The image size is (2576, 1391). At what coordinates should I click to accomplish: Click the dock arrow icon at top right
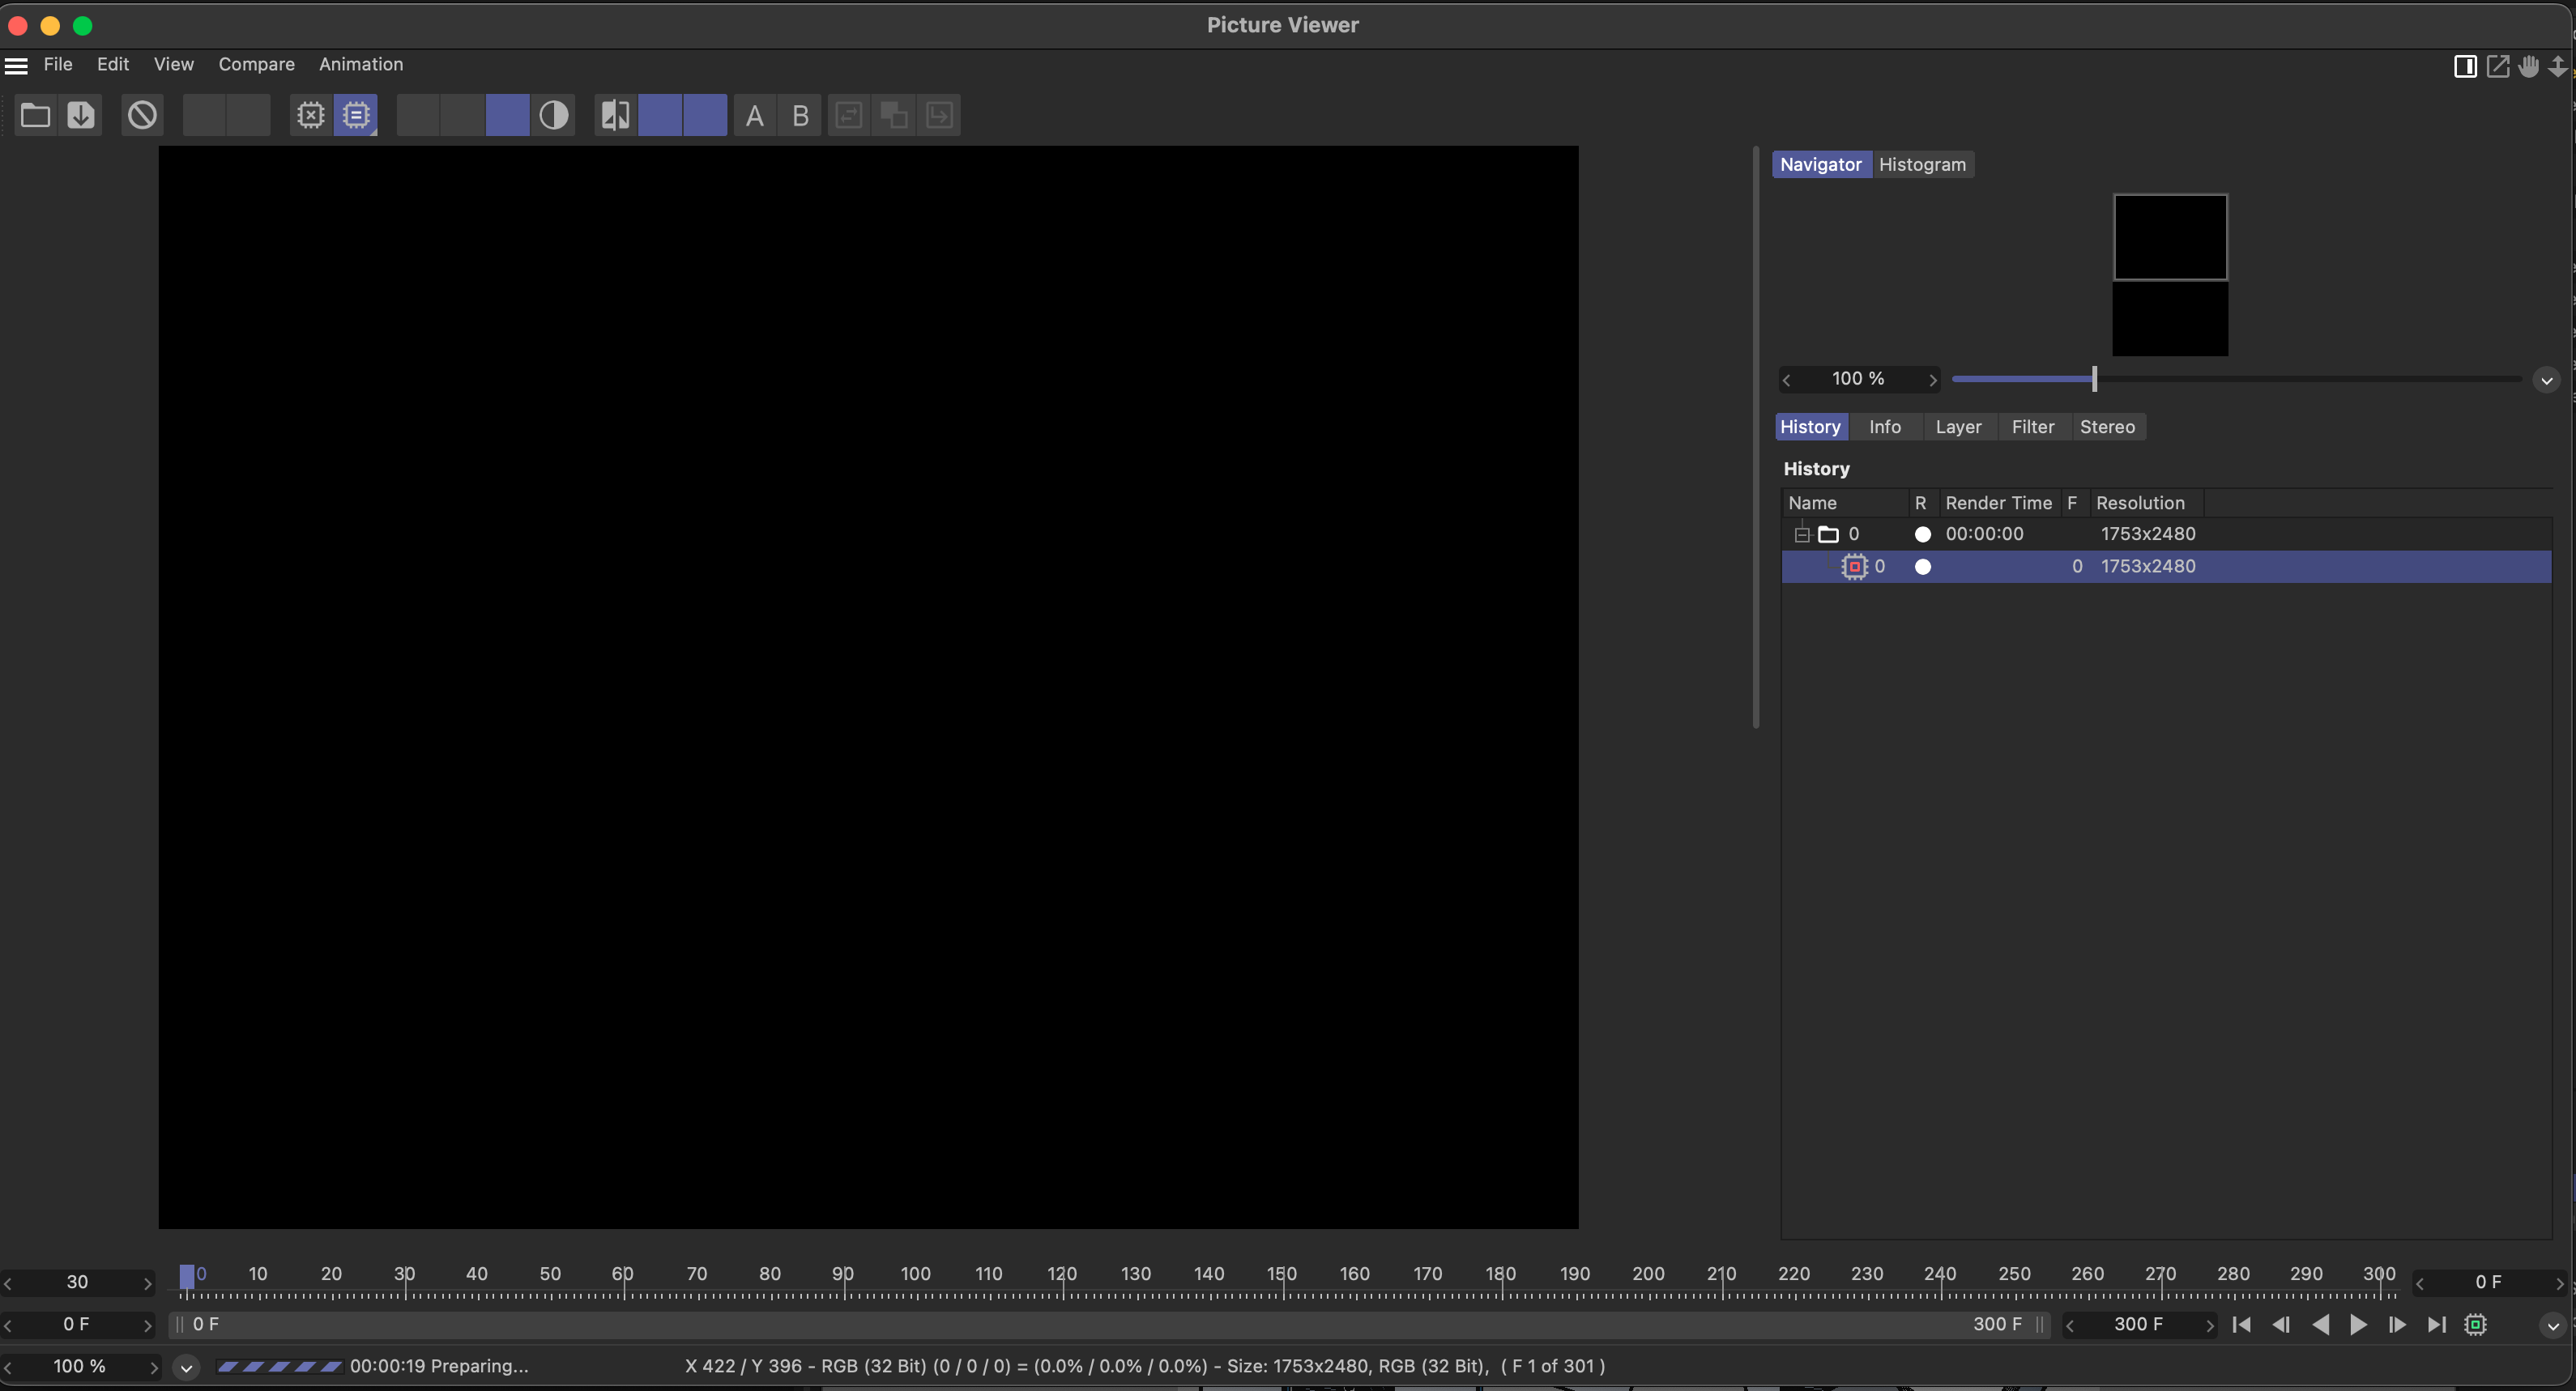(2558, 66)
